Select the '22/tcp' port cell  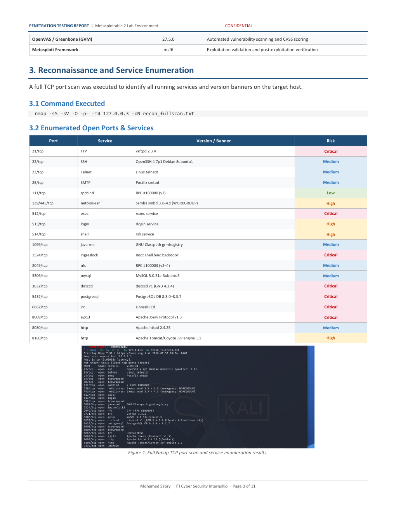(x=54, y=162)
